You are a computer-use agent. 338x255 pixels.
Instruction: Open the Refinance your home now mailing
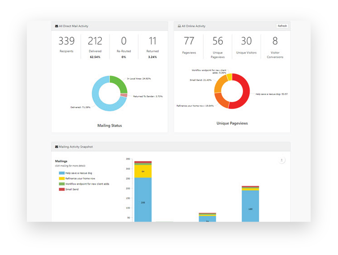point(80,178)
